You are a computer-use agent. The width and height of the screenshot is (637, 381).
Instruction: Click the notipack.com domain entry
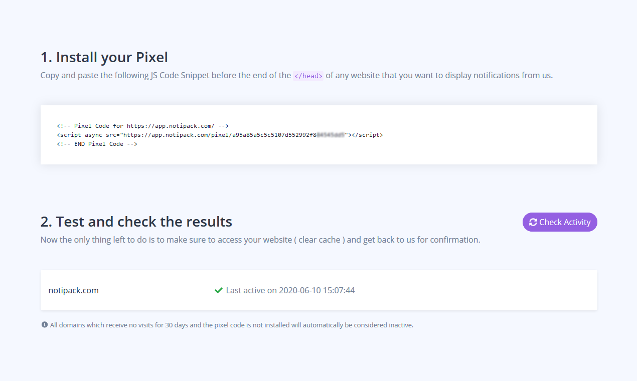click(73, 290)
